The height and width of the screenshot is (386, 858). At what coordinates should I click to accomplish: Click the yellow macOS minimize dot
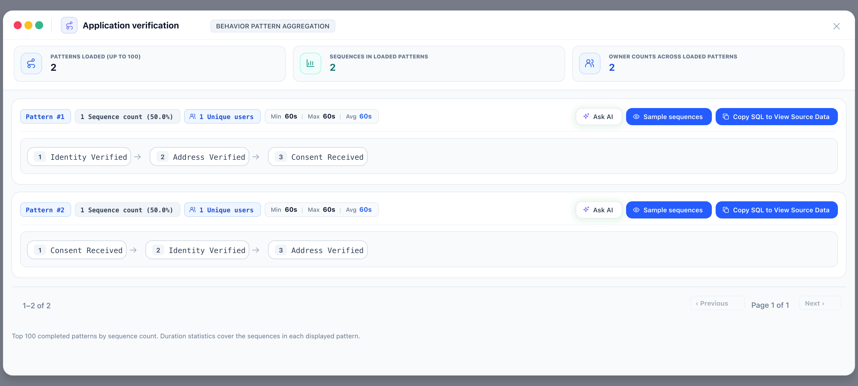click(28, 25)
